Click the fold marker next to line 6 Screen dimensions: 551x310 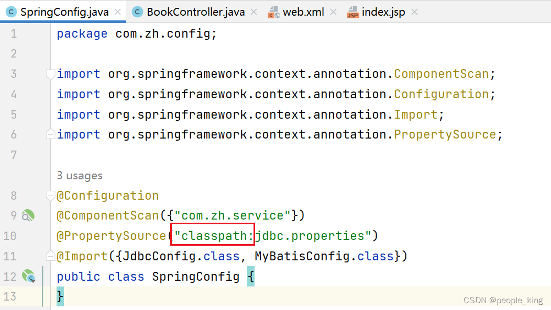tap(50, 134)
